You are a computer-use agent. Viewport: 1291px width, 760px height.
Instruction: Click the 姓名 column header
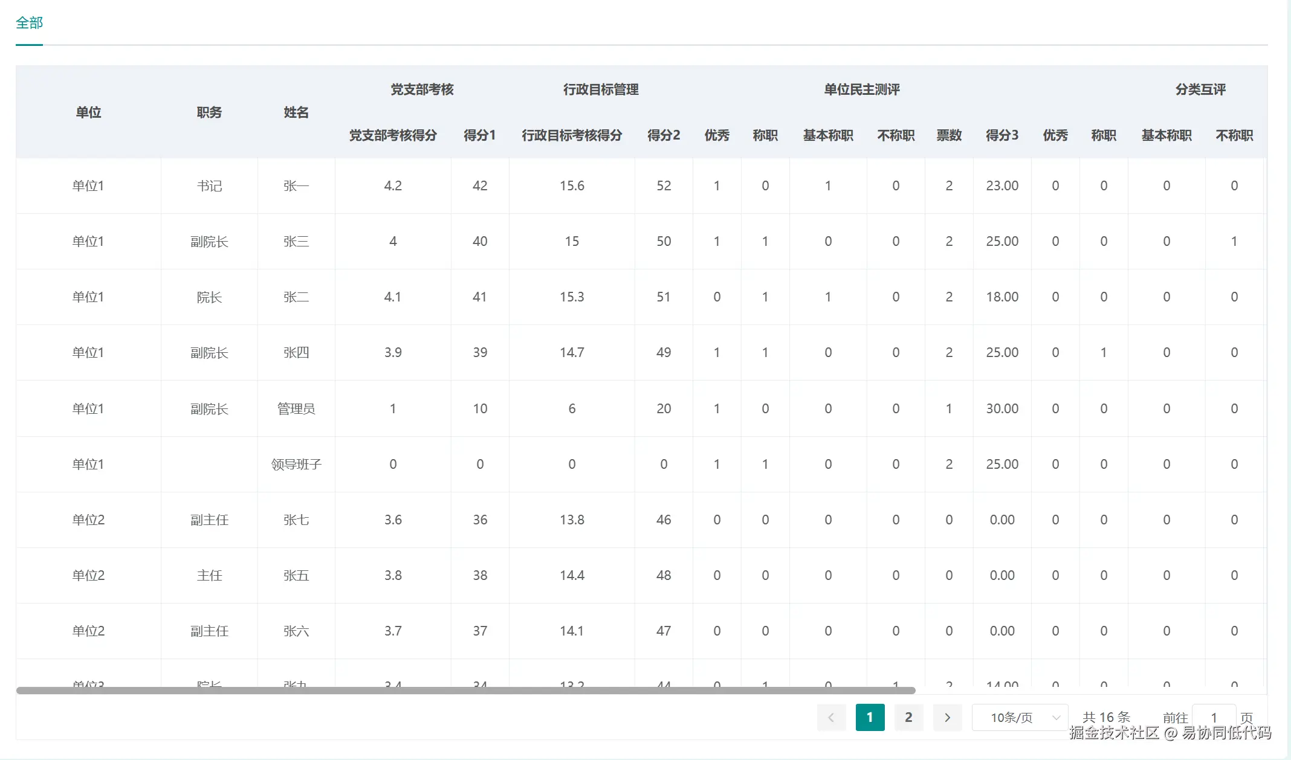(296, 112)
